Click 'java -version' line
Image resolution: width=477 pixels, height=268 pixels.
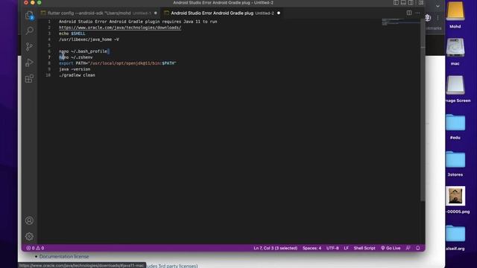pyautogui.click(x=75, y=69)
